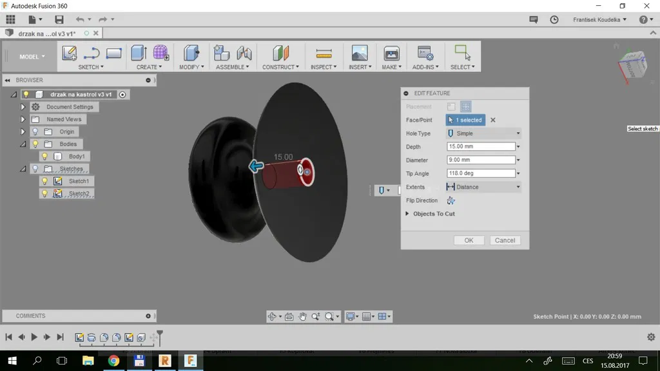Toggle visibility bulb of Sketch1
Screen dimensions: 660x371
point(44,181)
